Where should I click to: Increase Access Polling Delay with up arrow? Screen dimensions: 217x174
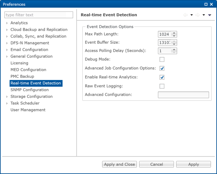point(174,49)
